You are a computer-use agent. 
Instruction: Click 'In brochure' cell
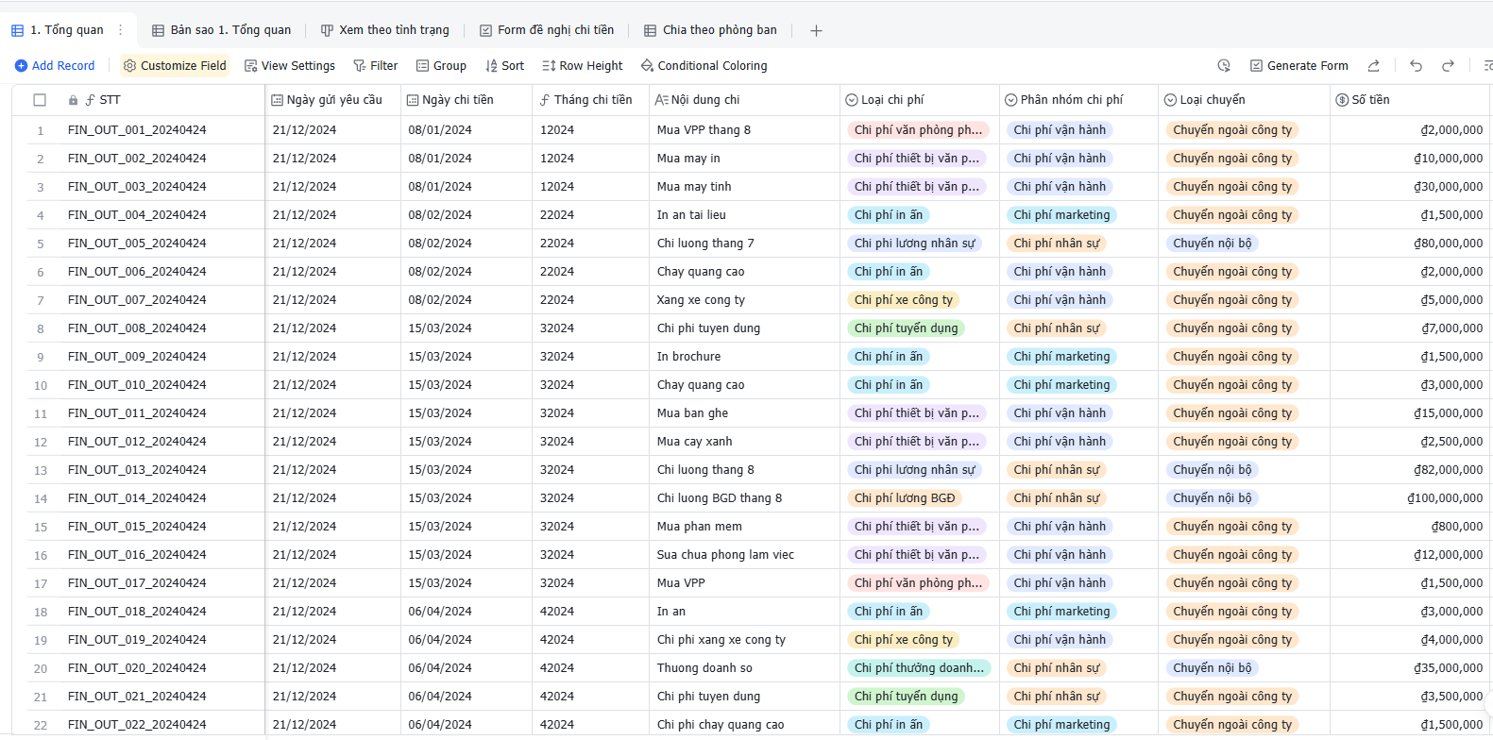(744, 357)
